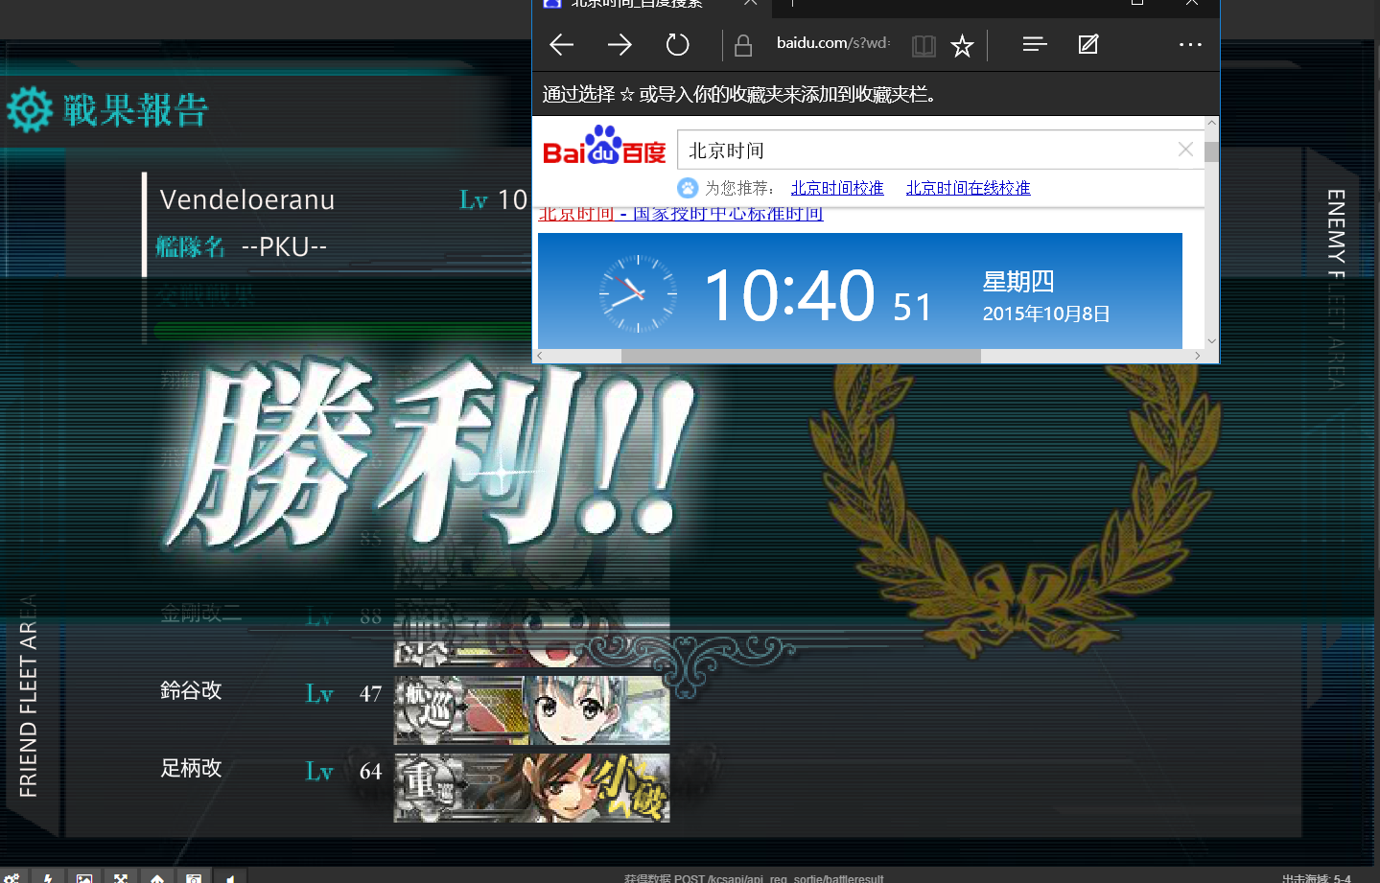Click the 戦果報告 heading
Viewport: 1380px width, 883px height.
pyautogui.click(x=136, y=110)
